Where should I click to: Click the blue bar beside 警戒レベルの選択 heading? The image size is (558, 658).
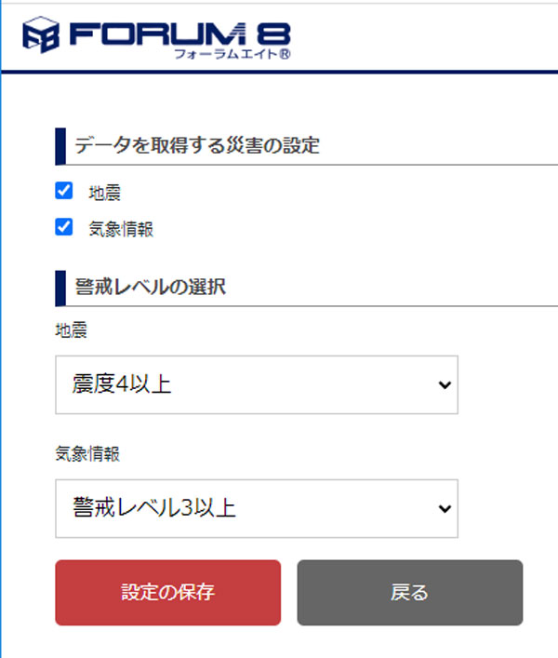(x=60, y=289)
